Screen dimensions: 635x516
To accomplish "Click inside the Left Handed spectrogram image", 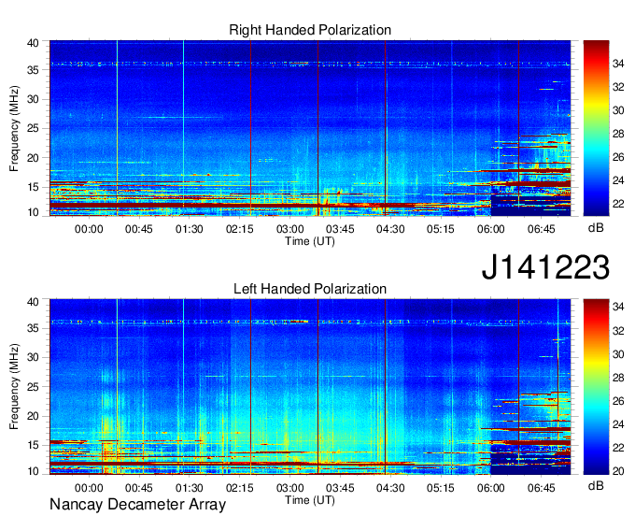I will (x=310, y=387).
